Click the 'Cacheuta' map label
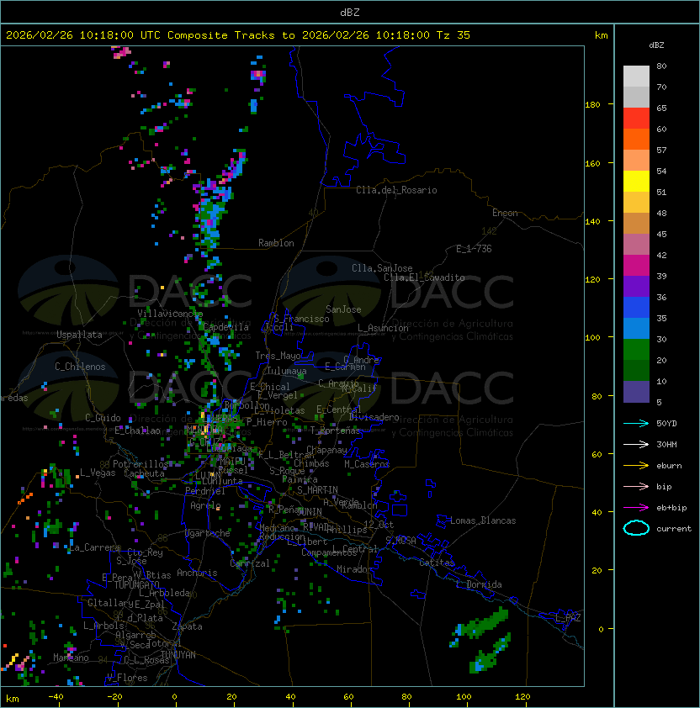The image size is (700, 708). [144, 473]
